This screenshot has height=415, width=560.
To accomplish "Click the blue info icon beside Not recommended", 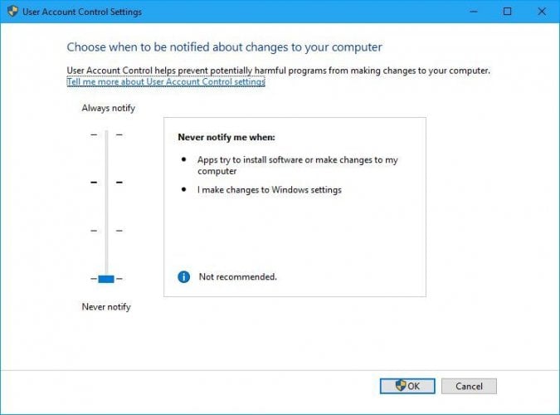I will tap(184, 276).
